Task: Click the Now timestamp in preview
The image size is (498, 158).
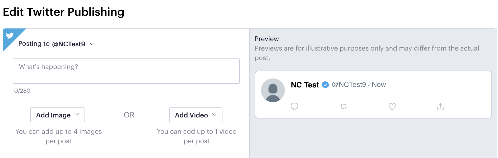Action: [379, 85]
